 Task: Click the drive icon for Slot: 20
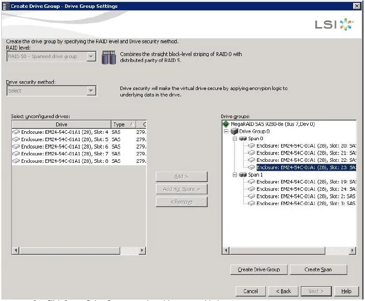pyautogui.click(x=252, y=146)
